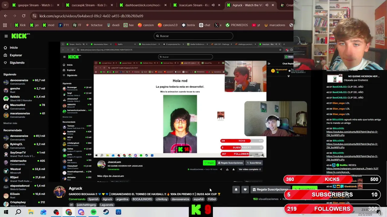Open the bookmarks apps grid icon
This screenshot has height=217, width=387.
click(5, 25)
